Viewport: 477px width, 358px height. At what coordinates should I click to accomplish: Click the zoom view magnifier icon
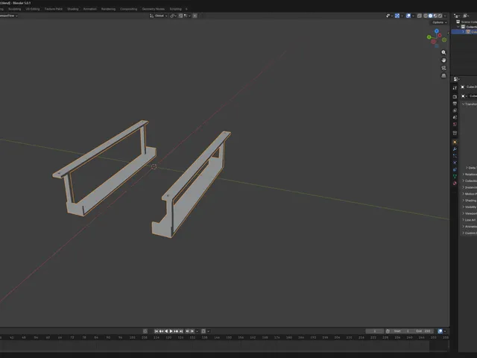tap(443, 52)
